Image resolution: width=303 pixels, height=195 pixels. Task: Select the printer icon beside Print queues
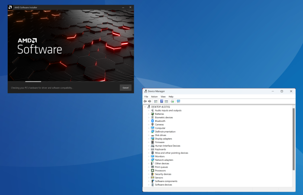click(x=152, y=167)
